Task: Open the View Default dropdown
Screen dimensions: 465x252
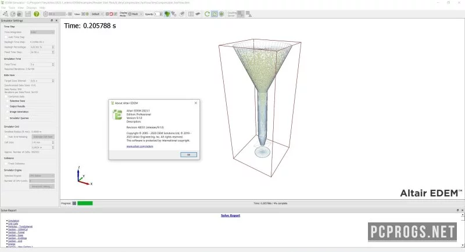Action: [x=97, y=14]
